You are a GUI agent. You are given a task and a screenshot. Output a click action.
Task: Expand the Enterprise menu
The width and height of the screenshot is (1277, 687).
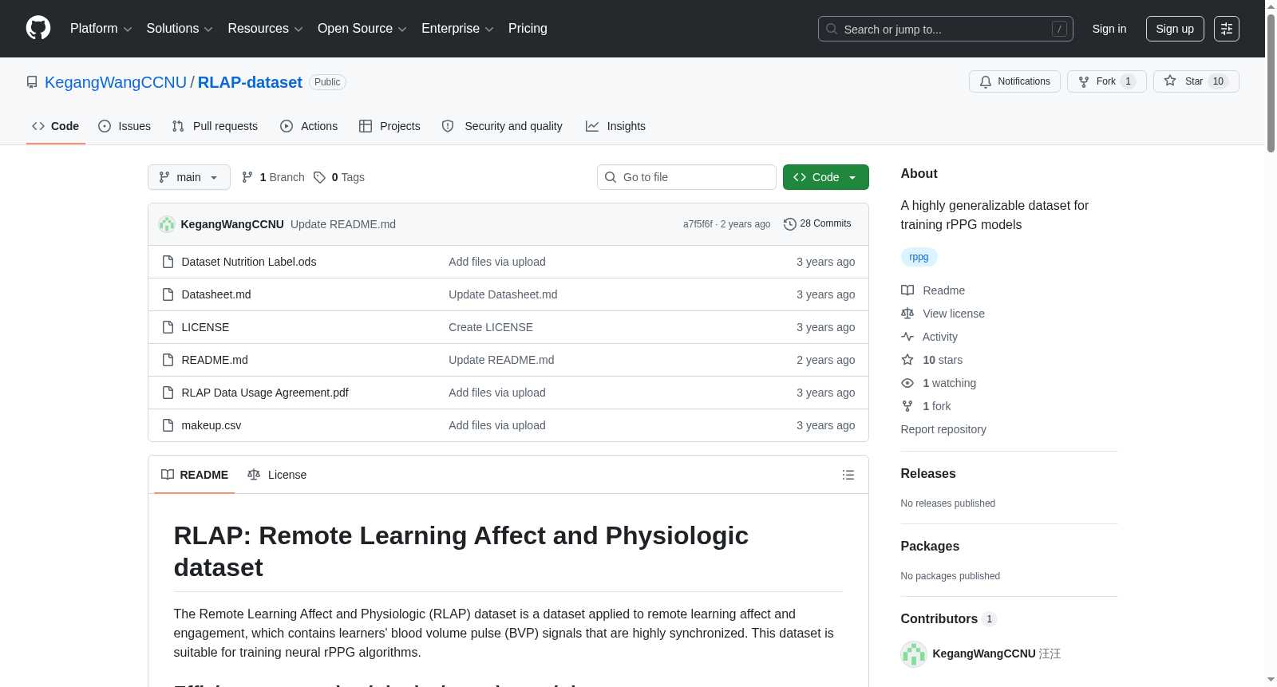pyautogui.click(x=457, y=29)
